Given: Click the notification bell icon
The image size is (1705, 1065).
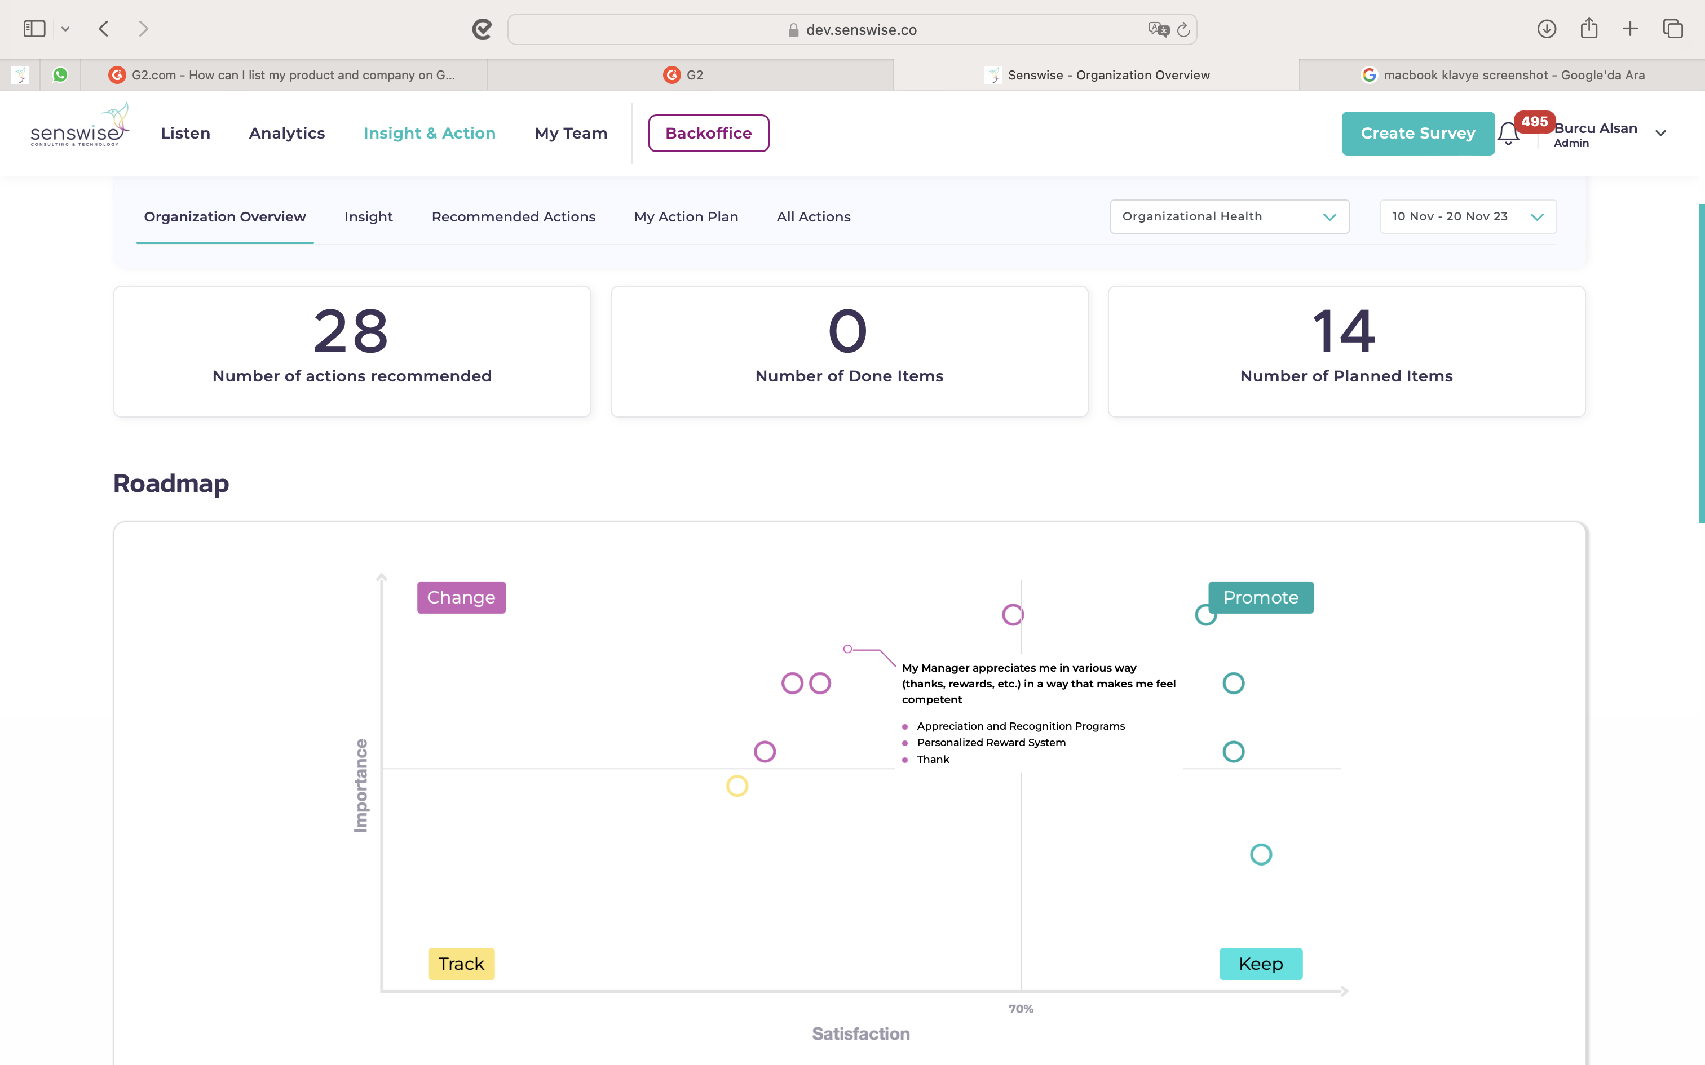Looking at the screenshot, I should click(1508, 134).
